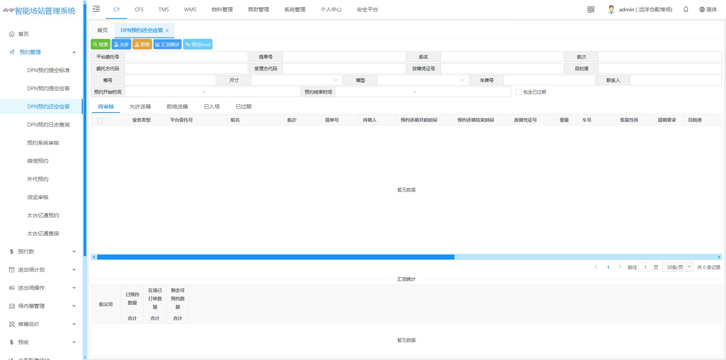Open the 尺寸 dropdown

(296, 80)
